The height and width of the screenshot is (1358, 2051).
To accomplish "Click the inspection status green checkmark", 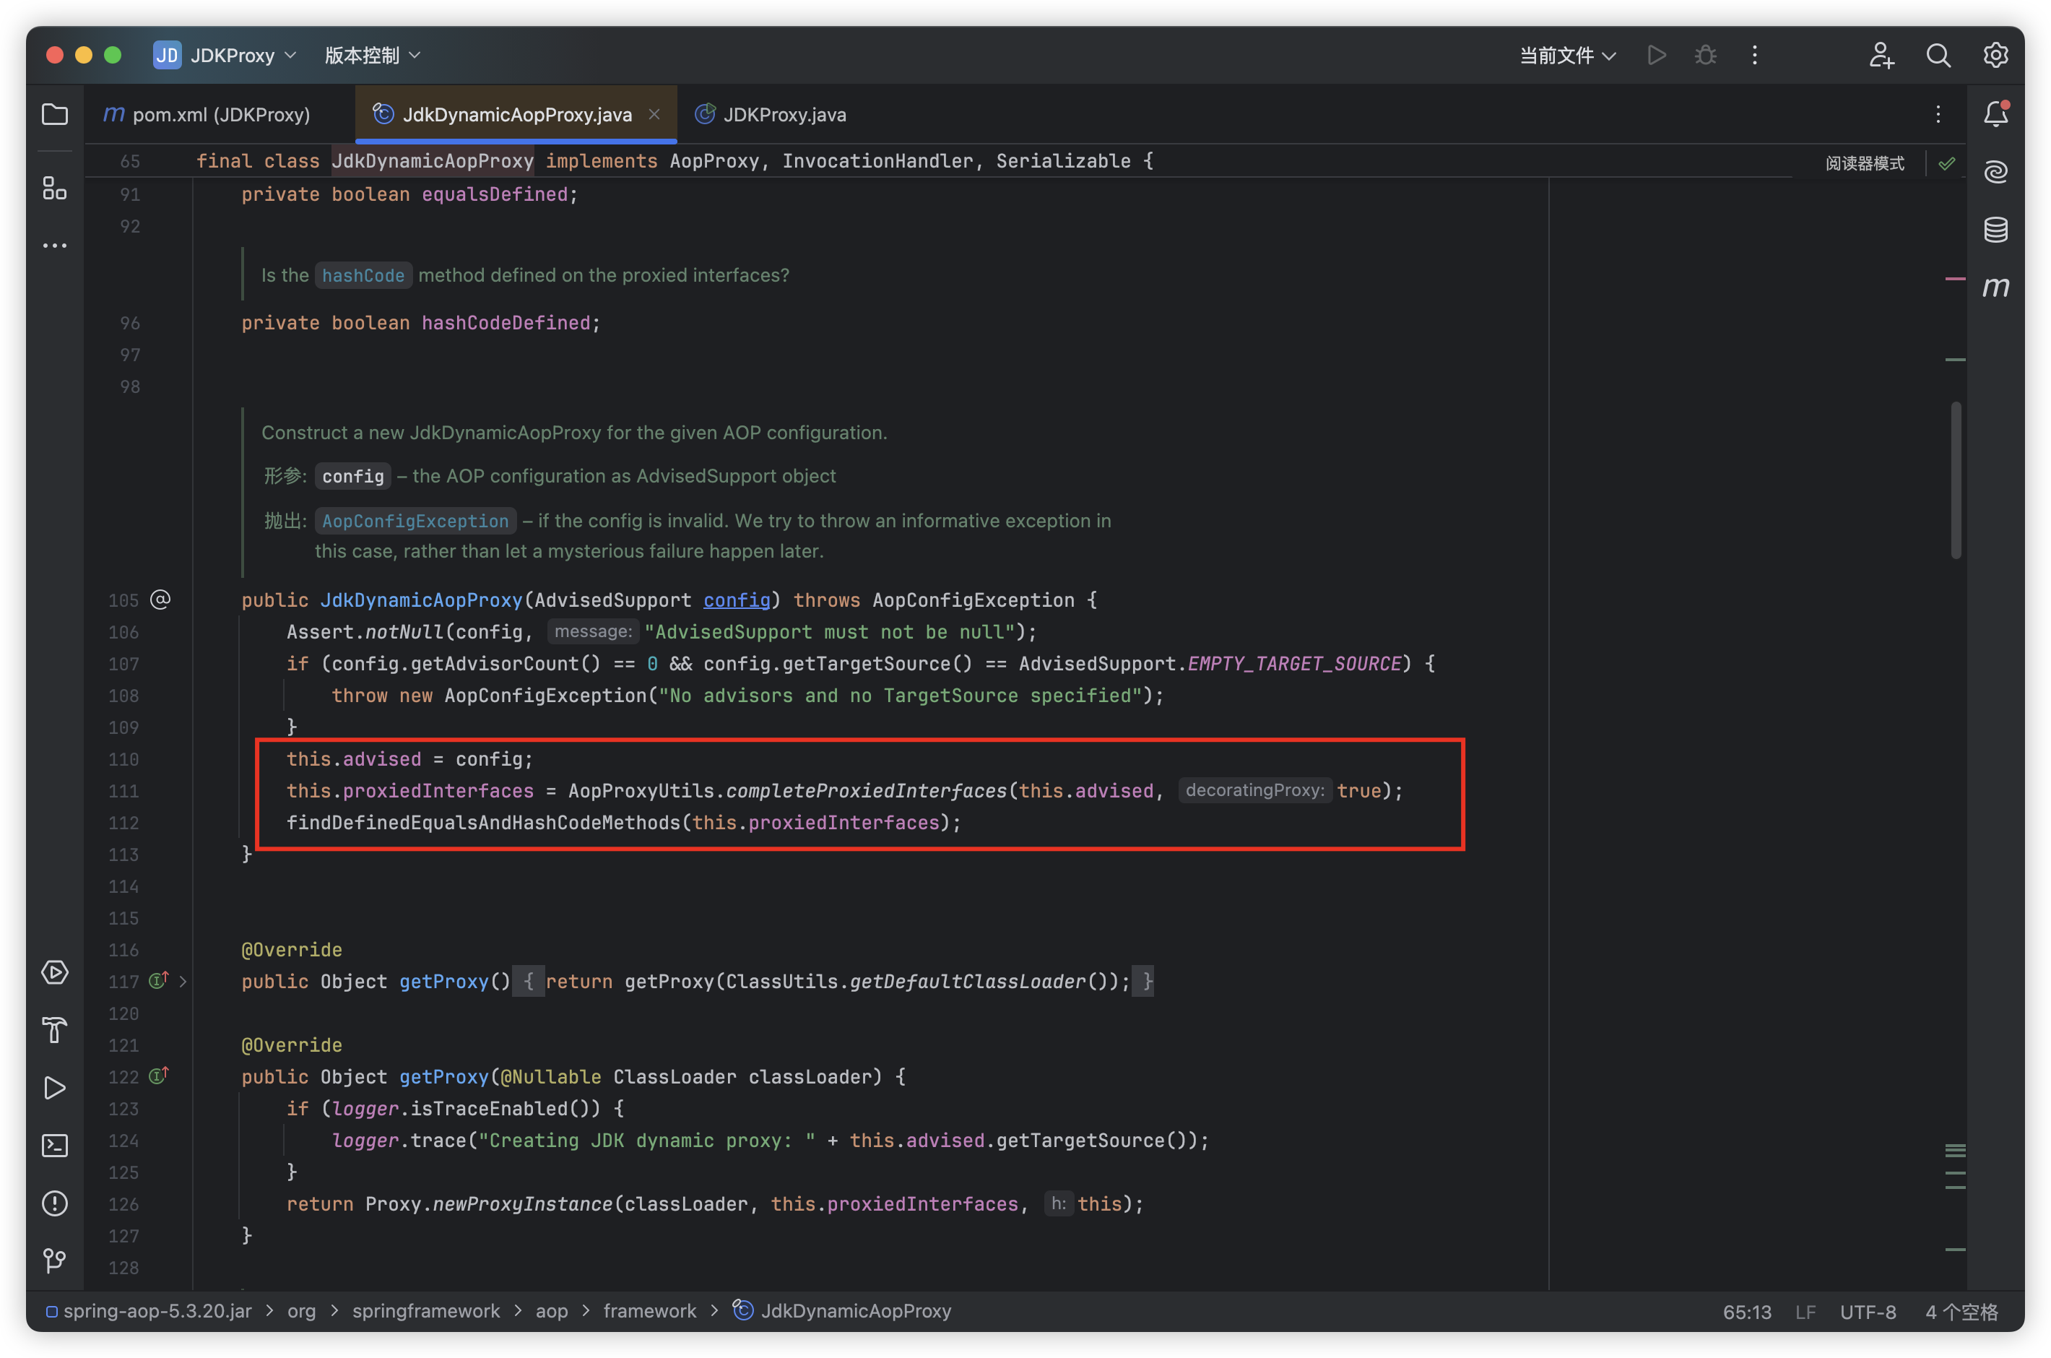I will pos(1947,163).
